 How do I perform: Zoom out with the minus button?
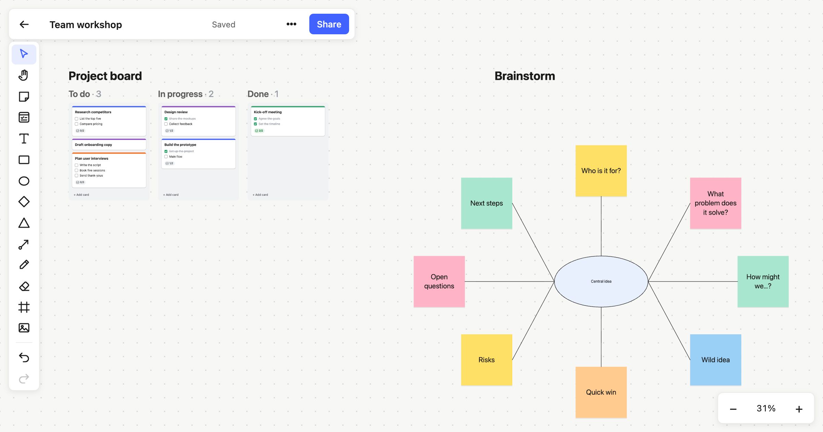click(x=733, y=409)
